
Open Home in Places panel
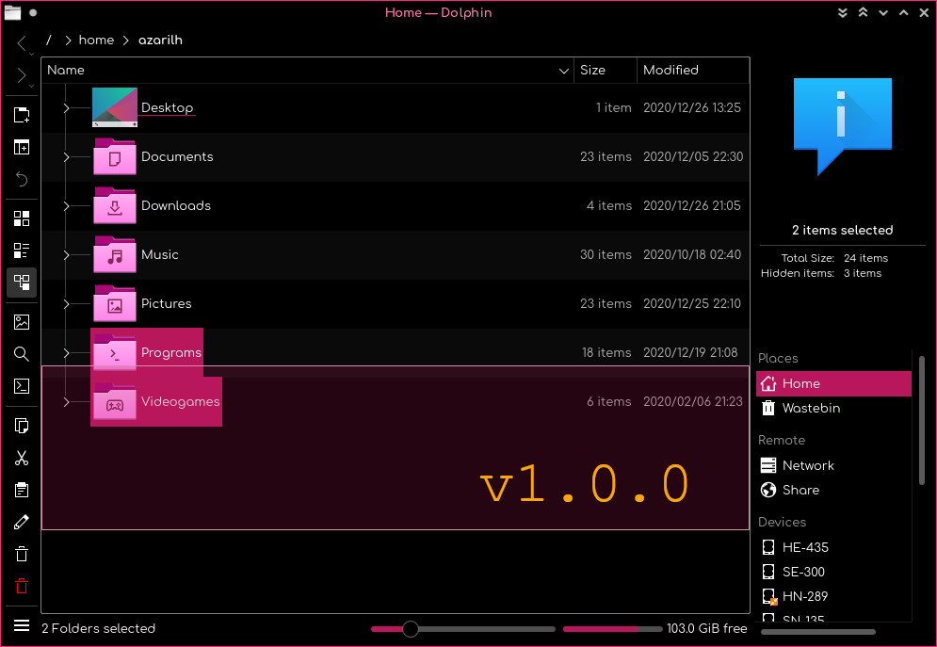point(833,383)
